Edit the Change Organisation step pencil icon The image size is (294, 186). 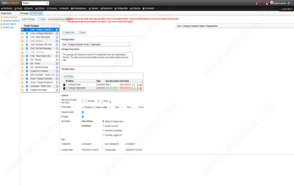pyautogui.click(x=138, y=88)
